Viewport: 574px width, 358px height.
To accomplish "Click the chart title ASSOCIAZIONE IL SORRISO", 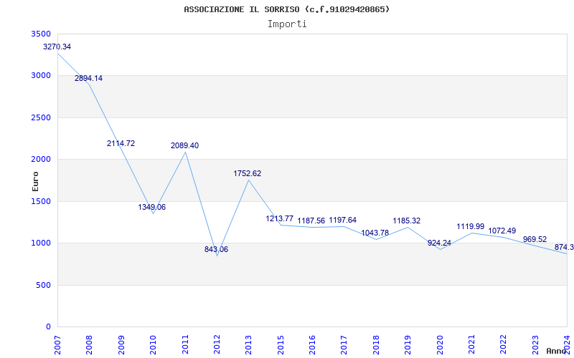I will [x=287, y=9].
